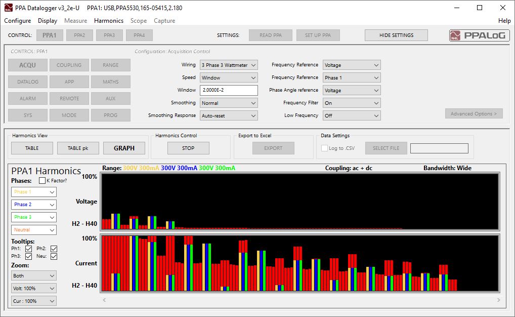Open the Configure menu
515x317 pixels.
tap(17, 21)
